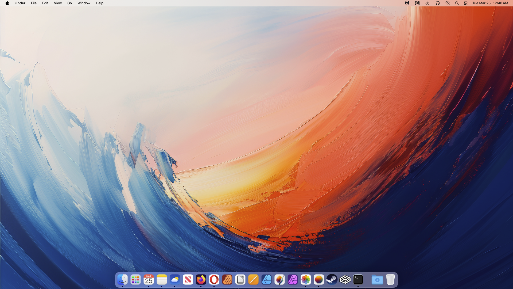Launch Affinity Designer from the Dock
The width and height of the screenshot is (513, 289).
click(x=266, y=280)
